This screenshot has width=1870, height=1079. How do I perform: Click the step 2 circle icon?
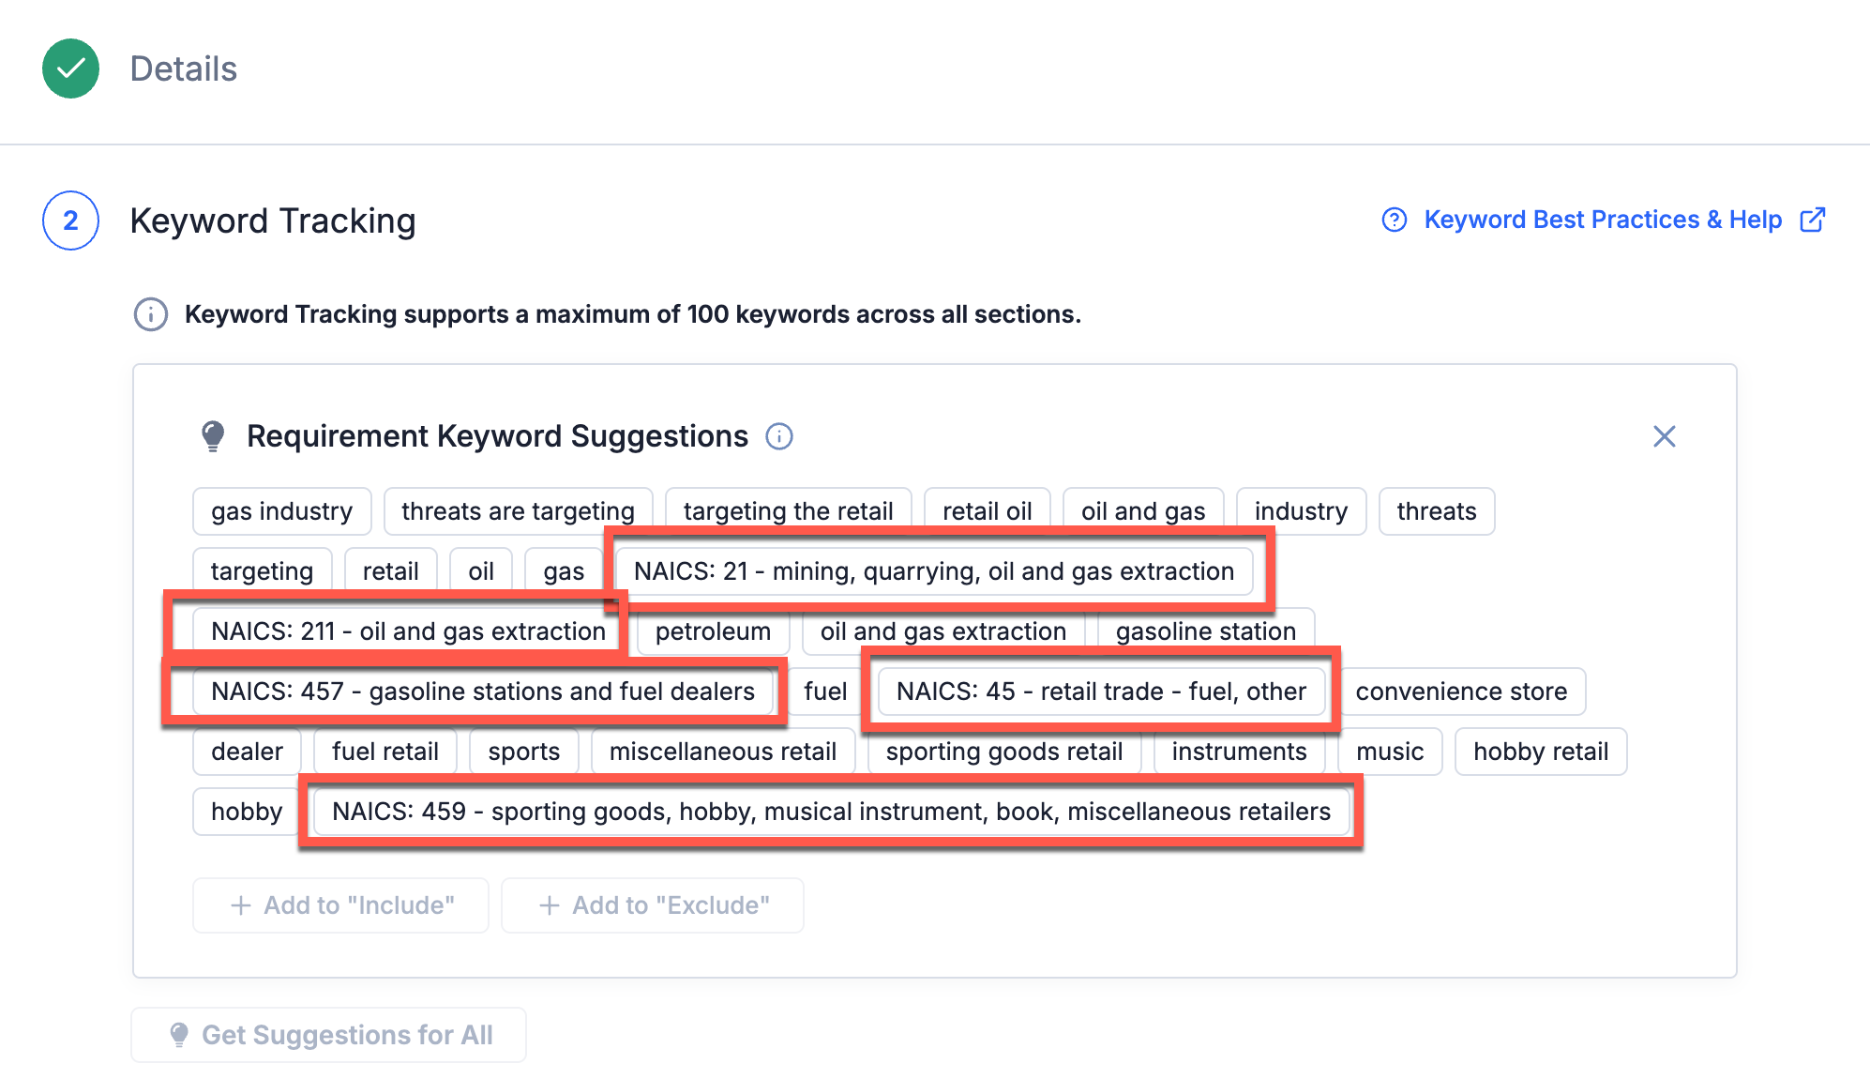click(x=70, y=220)
